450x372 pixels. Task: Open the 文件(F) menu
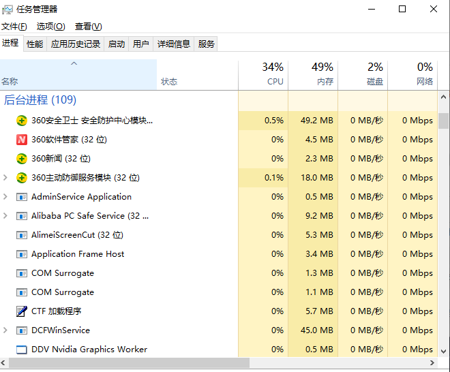click(14, 27)
